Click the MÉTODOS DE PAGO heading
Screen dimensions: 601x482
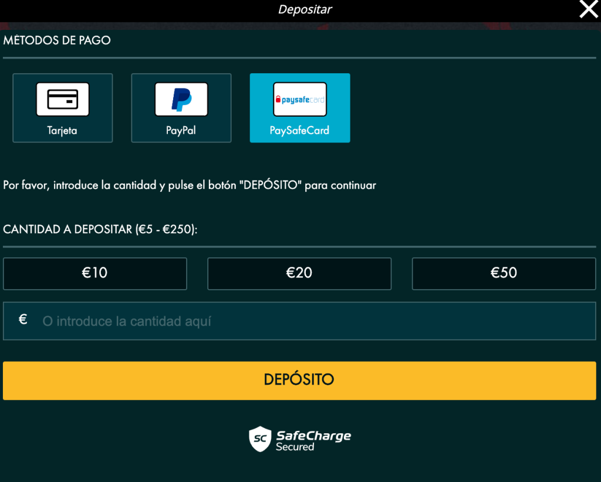point(57,40)
